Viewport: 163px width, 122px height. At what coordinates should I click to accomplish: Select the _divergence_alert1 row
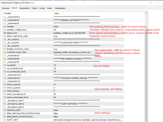tap(63, 100)
